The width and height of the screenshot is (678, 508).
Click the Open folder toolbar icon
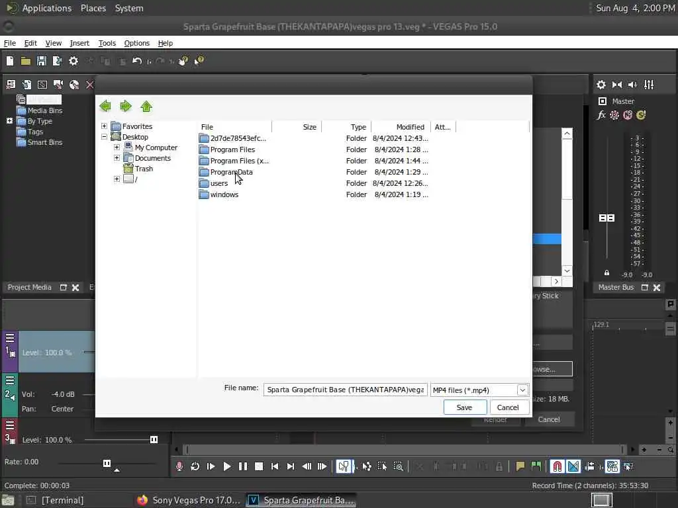click(26, 61)
